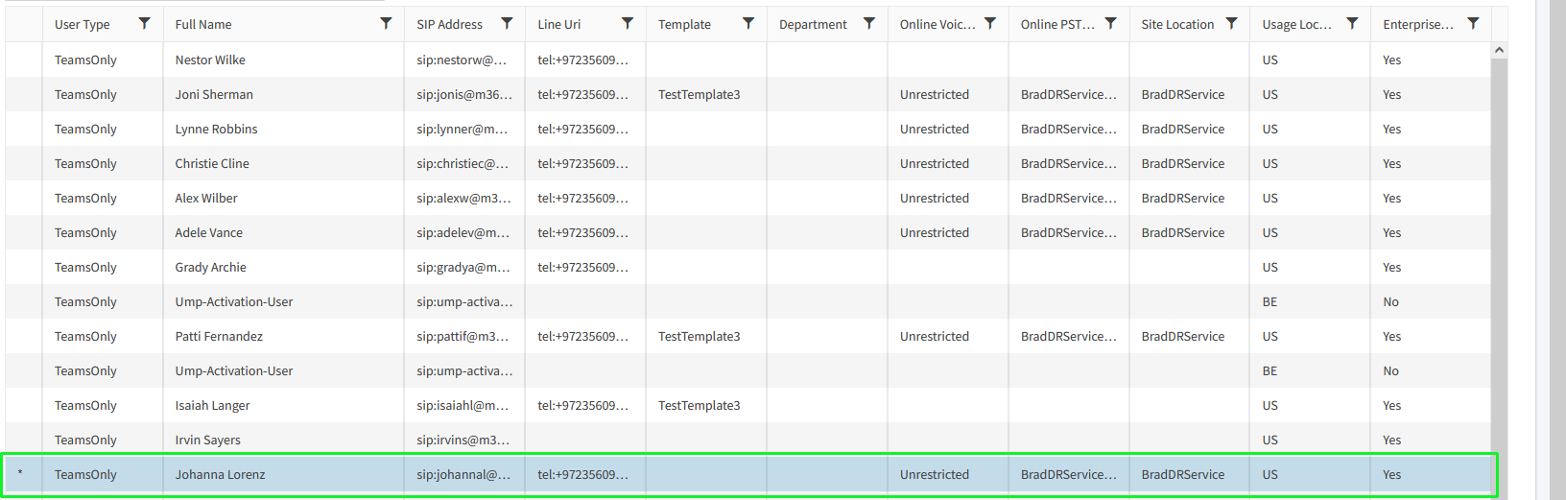Filter the Enterprise column
Screen dimensions: 1566x500
coord(1473,24)
